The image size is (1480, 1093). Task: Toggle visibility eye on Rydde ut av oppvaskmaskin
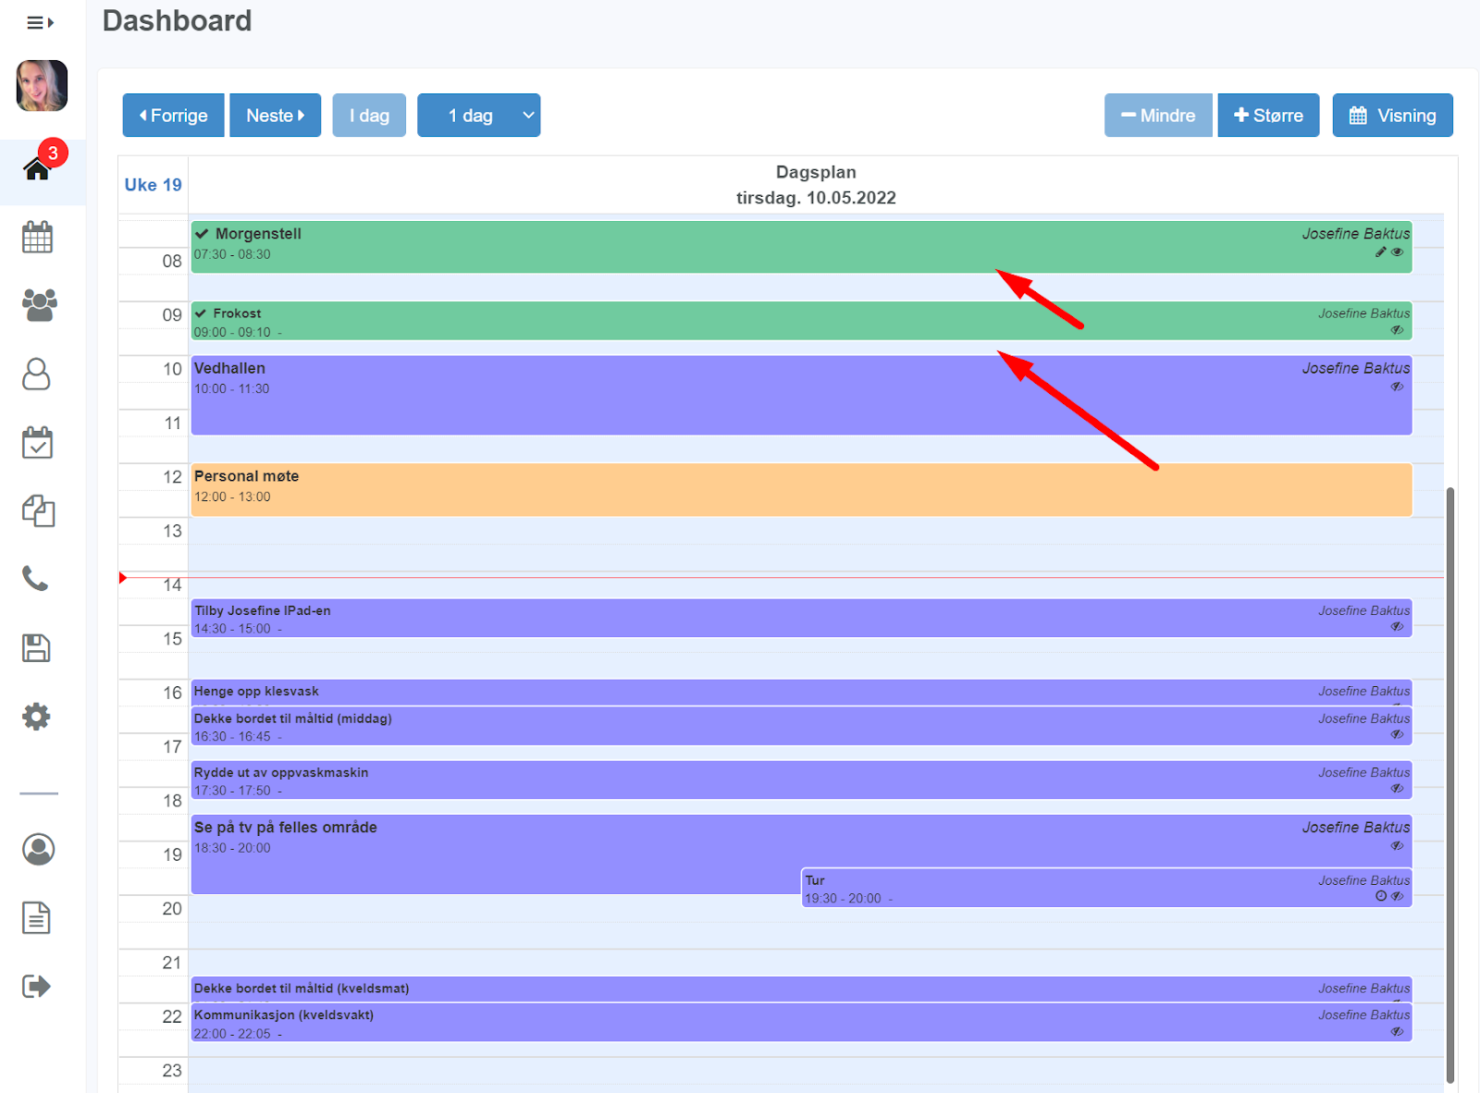[1398, 789]
